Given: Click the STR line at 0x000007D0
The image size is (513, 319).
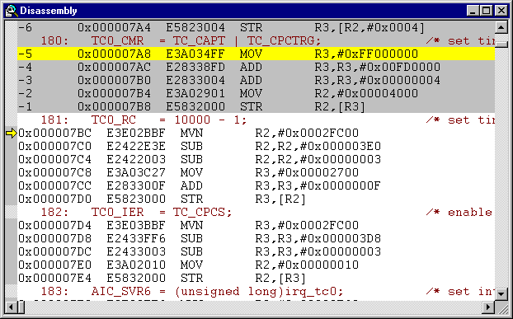Looking at the screenshot, I should [x=256, y=199].
